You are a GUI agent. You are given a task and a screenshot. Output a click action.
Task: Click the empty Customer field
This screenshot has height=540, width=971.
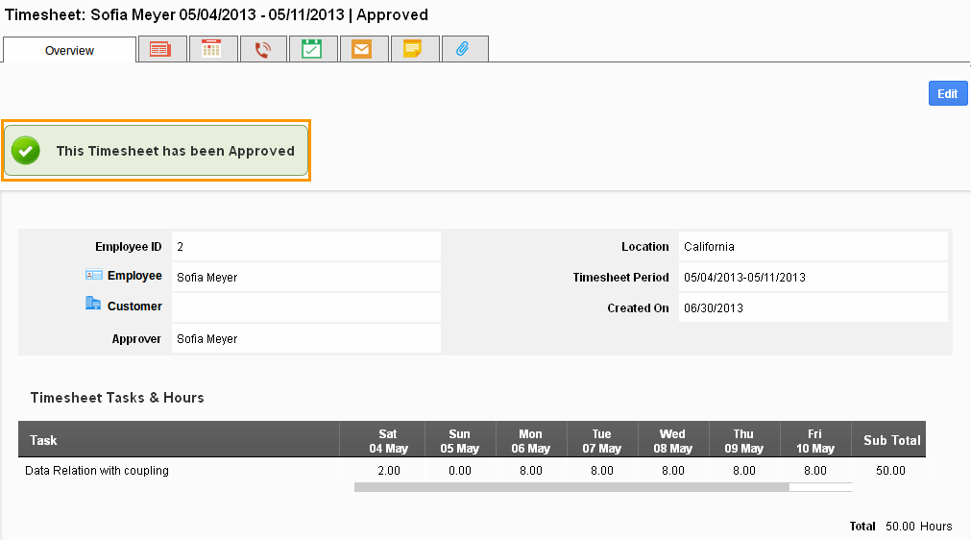305,307
